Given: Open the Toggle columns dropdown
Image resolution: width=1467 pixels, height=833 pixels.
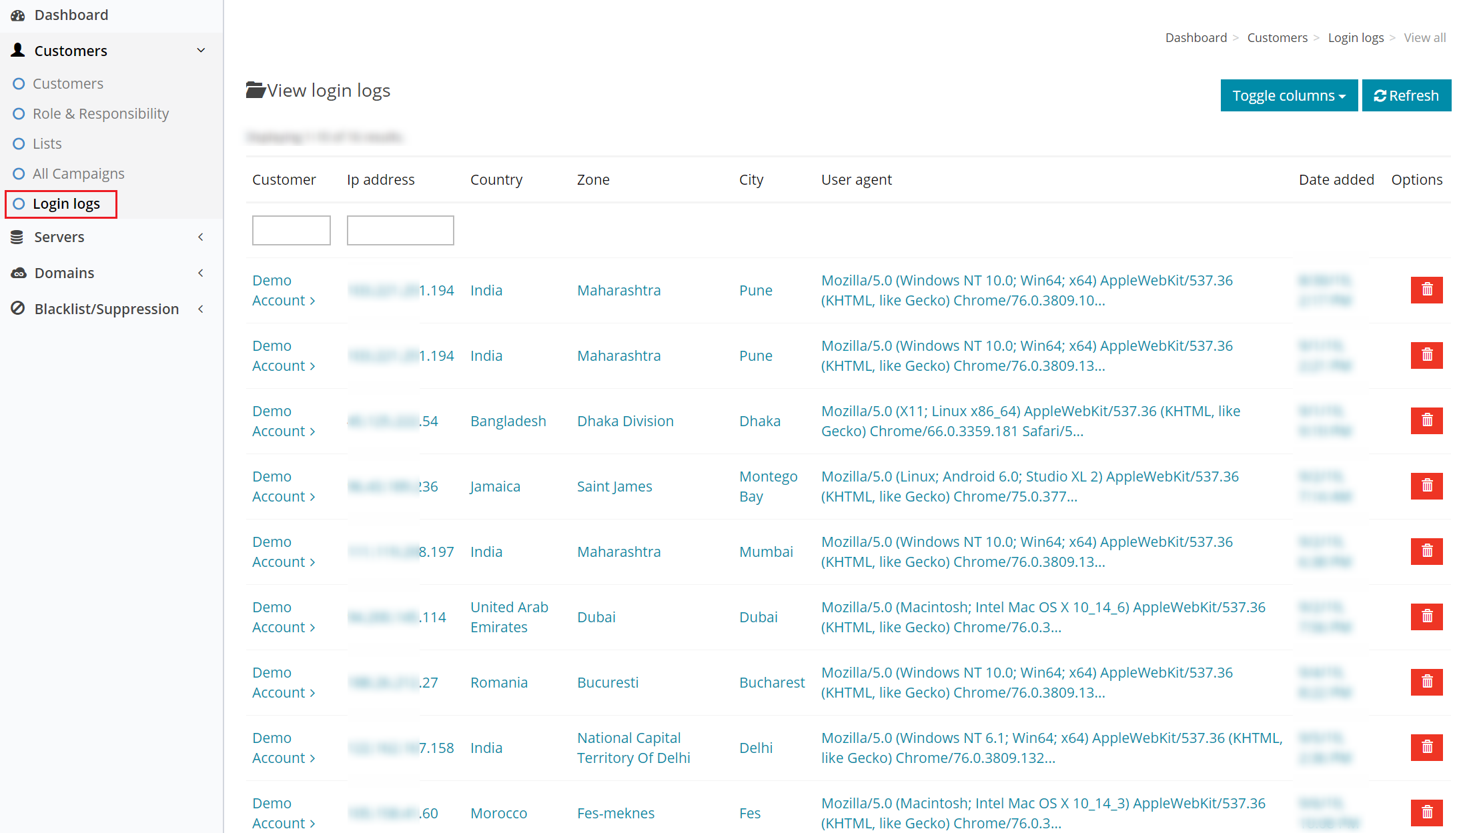Looking at the screenshot, I should 1289,95.
